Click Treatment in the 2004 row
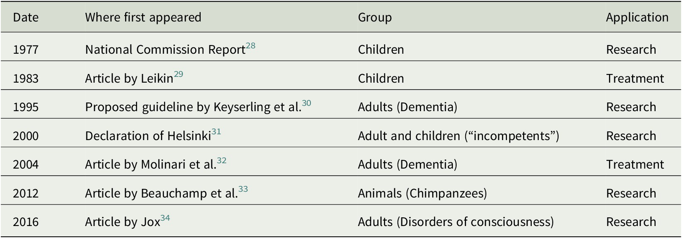 point(635,164)
